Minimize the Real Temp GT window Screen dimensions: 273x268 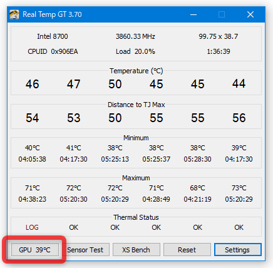pyautogui.click(x=193, y=14)
